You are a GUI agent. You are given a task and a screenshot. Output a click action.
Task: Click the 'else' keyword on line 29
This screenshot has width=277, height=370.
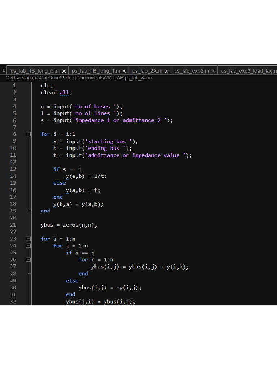(72, 281)
